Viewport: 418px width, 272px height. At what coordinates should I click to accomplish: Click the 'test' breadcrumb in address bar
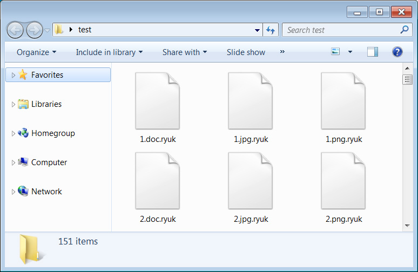[x=85, y=30]
